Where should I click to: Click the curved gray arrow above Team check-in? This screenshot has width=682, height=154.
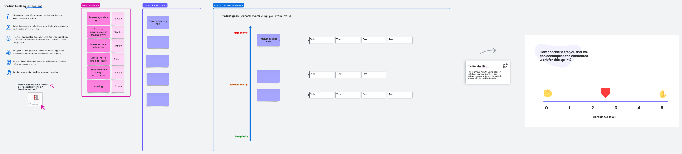pos(488,51)
